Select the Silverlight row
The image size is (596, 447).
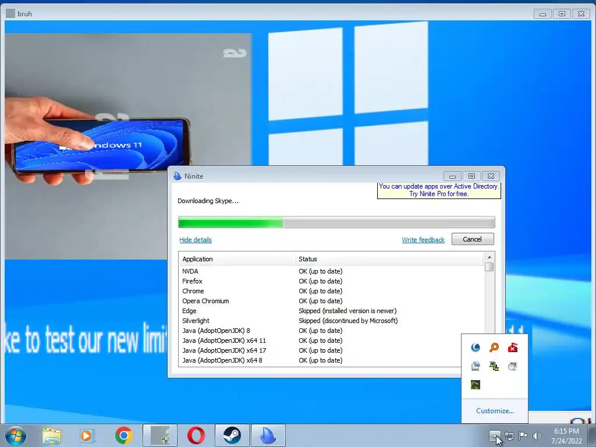coord(331,321)
